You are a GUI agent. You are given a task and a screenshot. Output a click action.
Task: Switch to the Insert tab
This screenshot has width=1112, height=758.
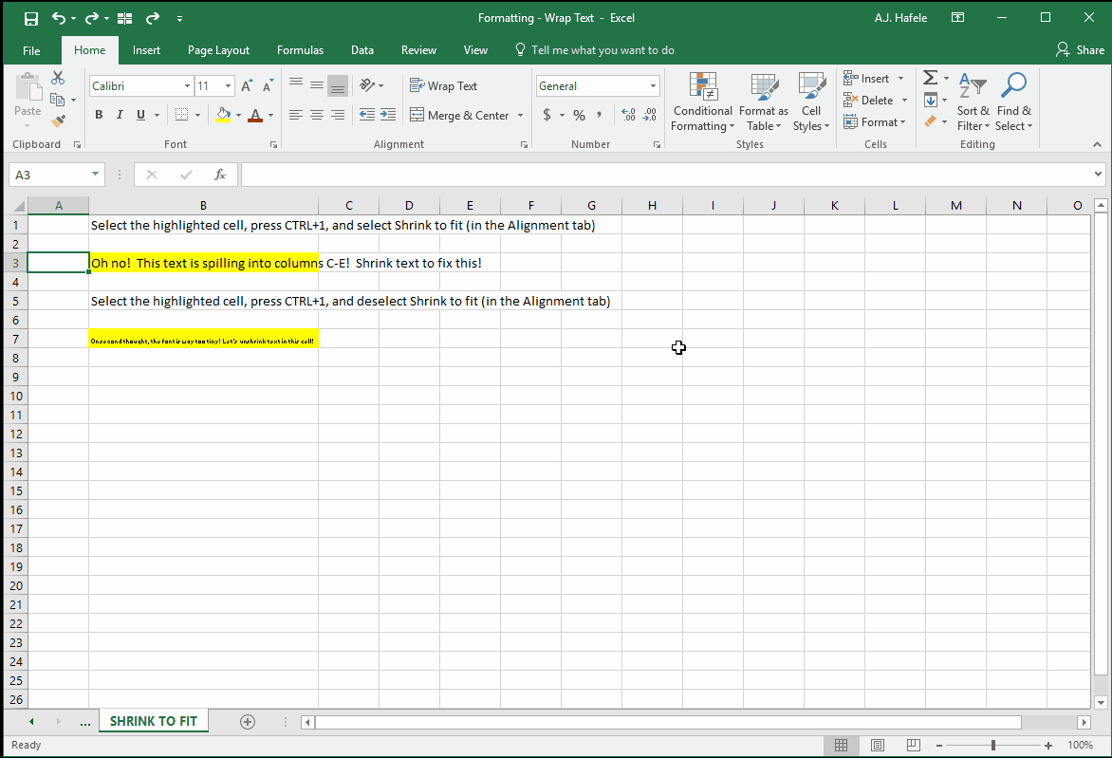[146, 50]
